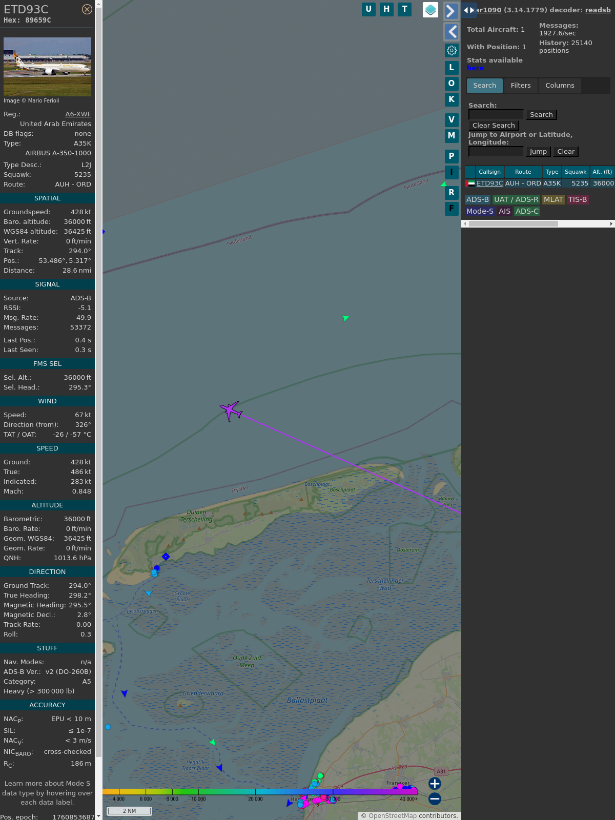This screenshot has height=820, width=615.
Task: Switch to the Filters tab
Action: (521, 86)
